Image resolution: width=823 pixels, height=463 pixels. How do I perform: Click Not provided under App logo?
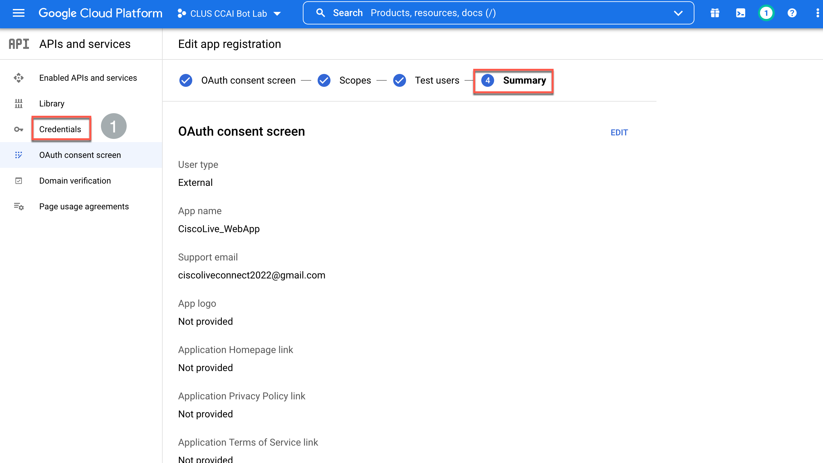pyautogui.click(x=205, y=322)
